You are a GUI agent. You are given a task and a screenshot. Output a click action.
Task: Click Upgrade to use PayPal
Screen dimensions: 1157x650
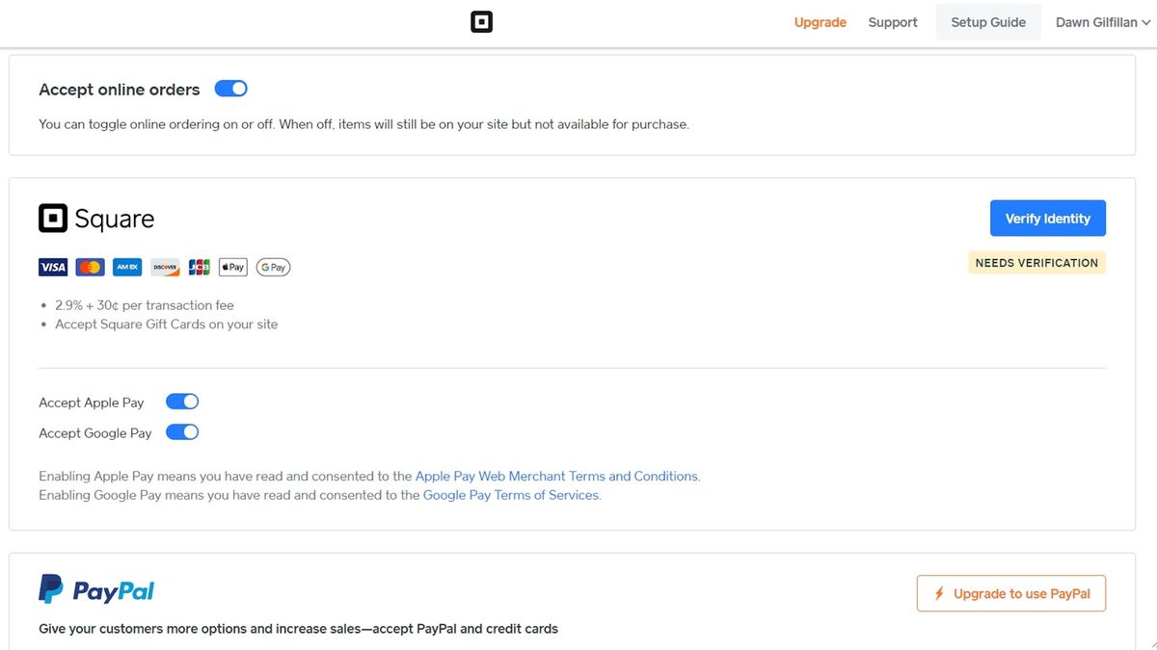point(1010,593)
